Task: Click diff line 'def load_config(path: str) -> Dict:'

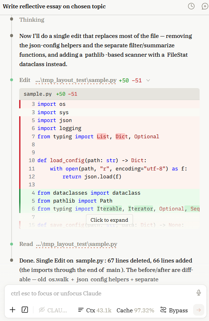Action: (x=109, y=160)
